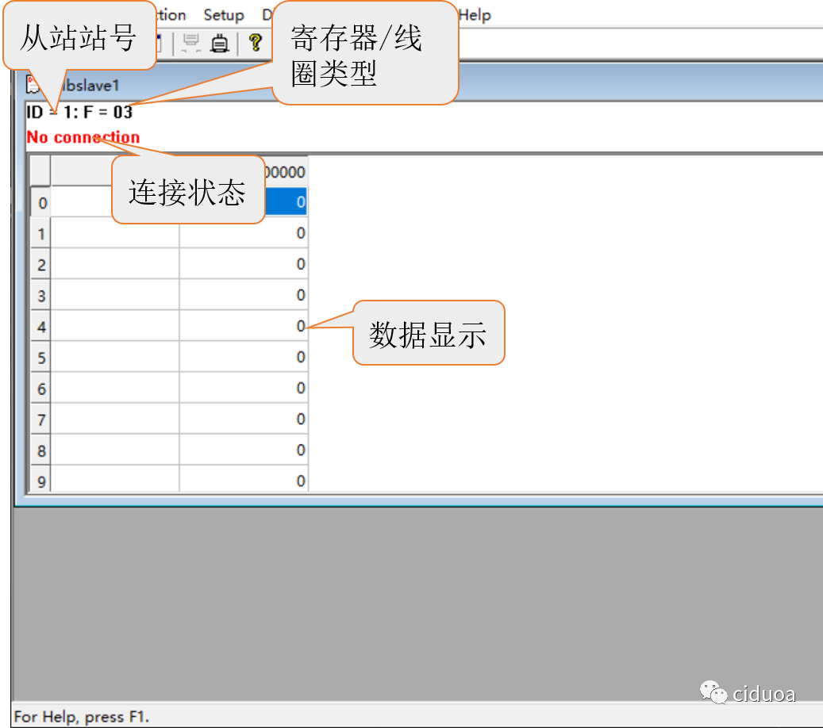
Task: Click the value cell in row 8
Action: 244,450
